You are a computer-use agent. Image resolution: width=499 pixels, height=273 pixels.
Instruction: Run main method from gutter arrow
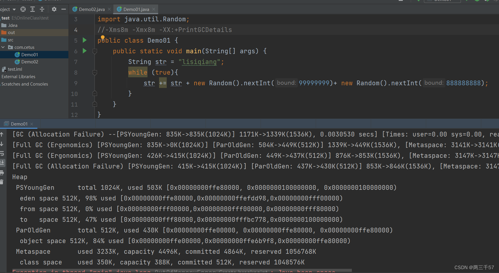tap(85, 51)
